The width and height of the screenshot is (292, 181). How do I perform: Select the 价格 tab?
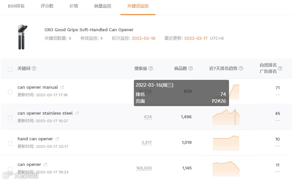point(74,6)
